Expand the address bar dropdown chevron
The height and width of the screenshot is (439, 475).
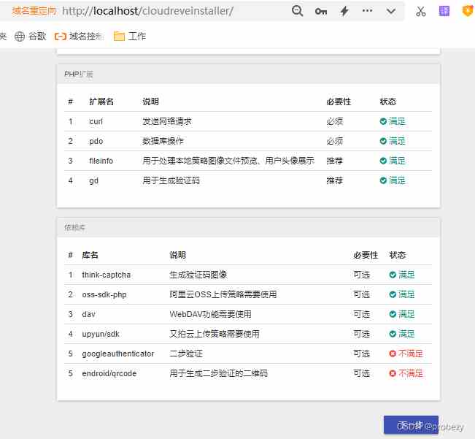click(x=391, y=12)
